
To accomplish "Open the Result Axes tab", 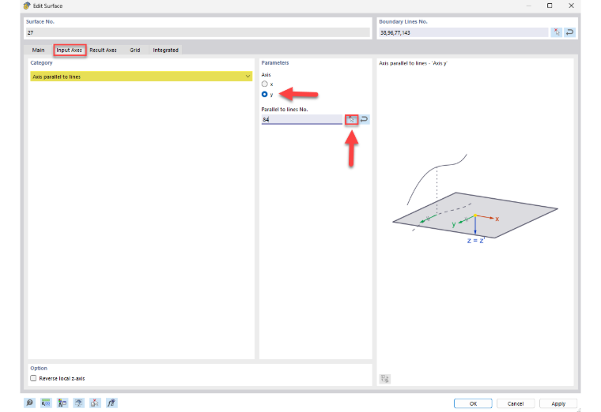I will (103, 50).
